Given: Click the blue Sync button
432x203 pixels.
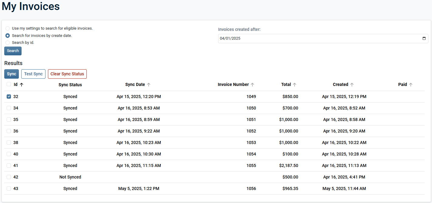Looking at the screenshot, I should [12, 74].
